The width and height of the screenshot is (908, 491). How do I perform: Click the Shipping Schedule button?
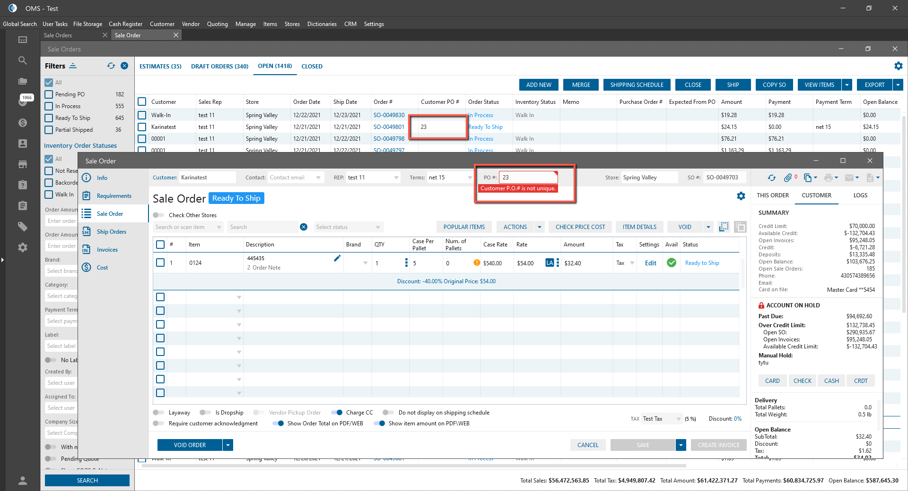637,85
